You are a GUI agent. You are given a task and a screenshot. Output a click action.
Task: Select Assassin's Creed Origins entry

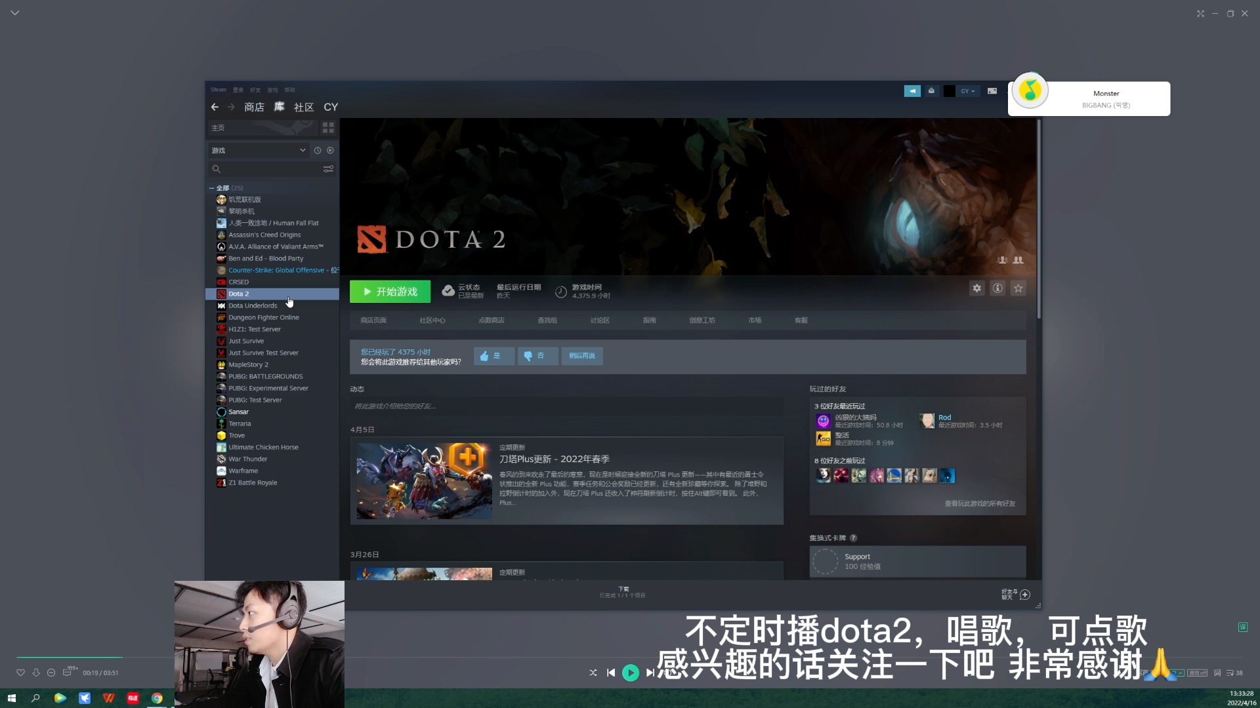pos(264,235)
